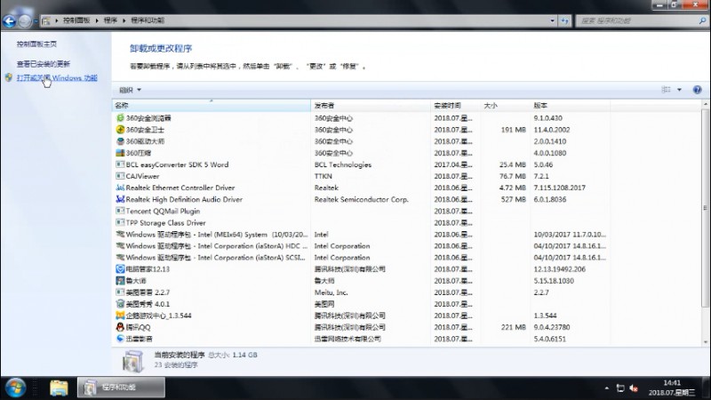
Task: Click the Intel (MEIx64) System driver package icon
Action: [x=120, y=235]
